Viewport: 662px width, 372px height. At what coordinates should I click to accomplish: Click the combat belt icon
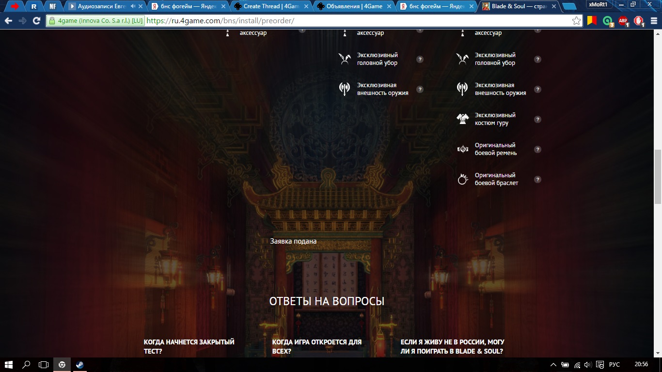coord(463,149)
